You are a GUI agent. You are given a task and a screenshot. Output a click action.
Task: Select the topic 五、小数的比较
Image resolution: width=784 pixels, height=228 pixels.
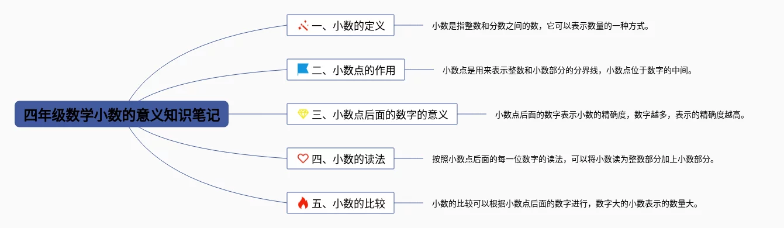click(x=340, y=203)
